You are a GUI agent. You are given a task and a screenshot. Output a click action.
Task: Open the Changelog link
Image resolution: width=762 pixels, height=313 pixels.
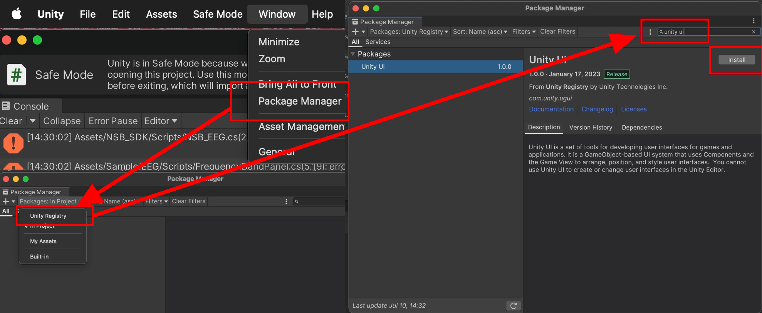tap(597, 109)
